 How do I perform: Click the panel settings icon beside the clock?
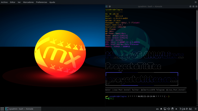tap(195, 109)
